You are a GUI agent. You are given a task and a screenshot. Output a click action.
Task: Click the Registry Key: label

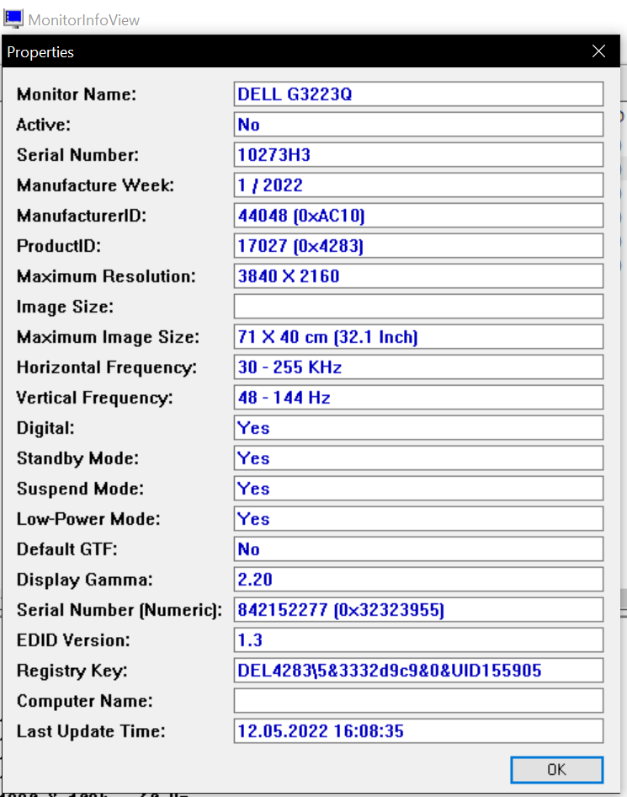[72, 671]
